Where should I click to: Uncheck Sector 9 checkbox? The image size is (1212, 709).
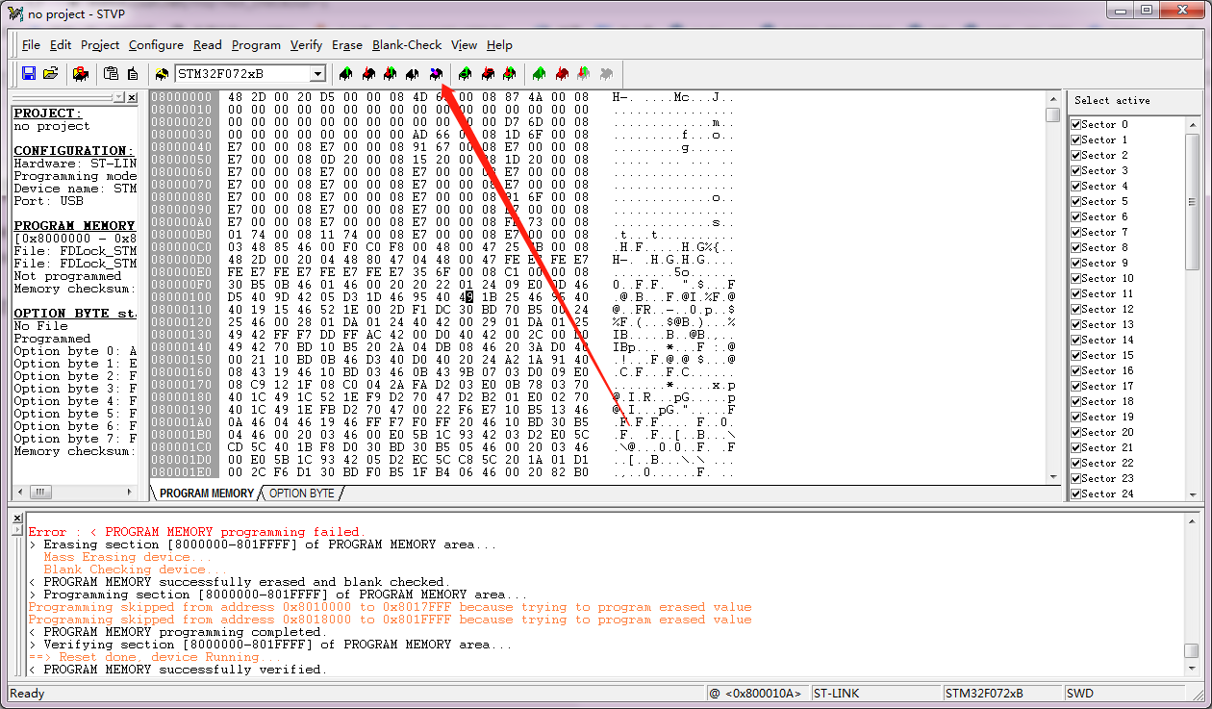point(1075,263)
